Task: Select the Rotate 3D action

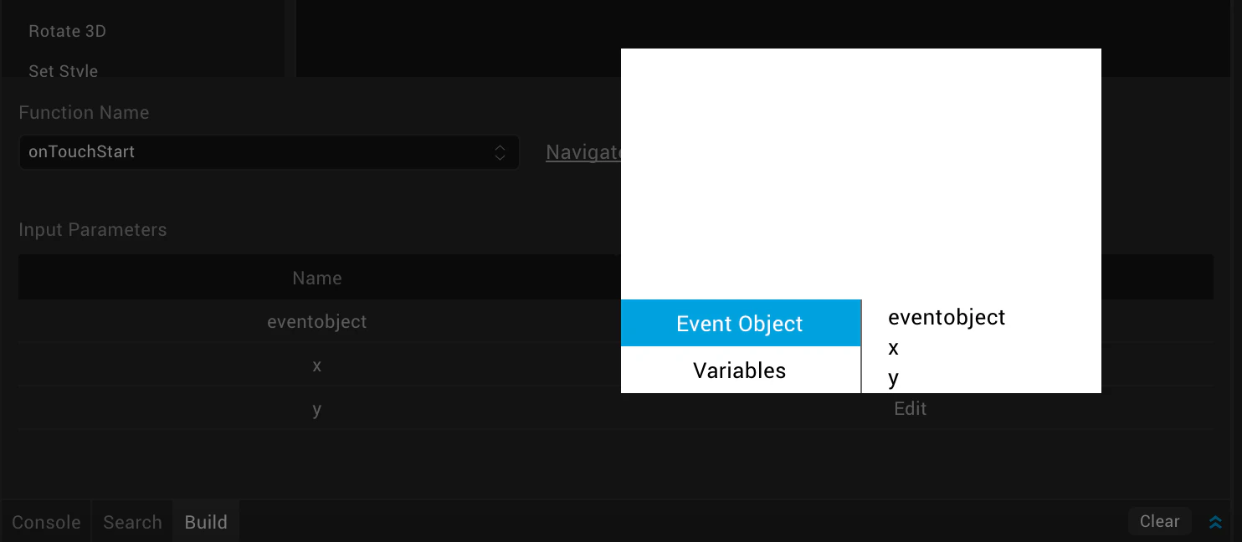Action: 67,31
